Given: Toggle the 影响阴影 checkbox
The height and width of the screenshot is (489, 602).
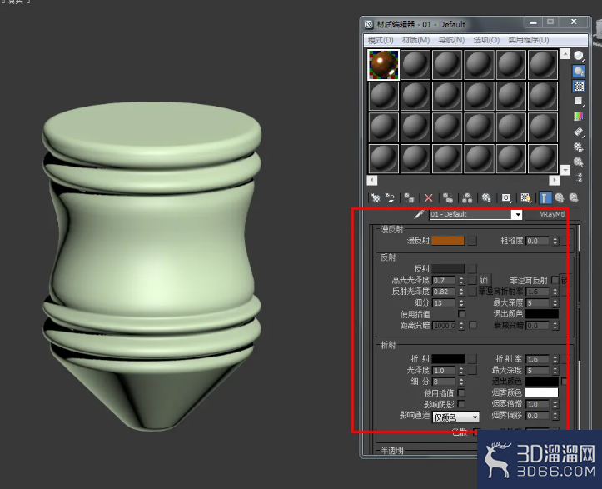Looking at the screenshot, I should [461, 404].
